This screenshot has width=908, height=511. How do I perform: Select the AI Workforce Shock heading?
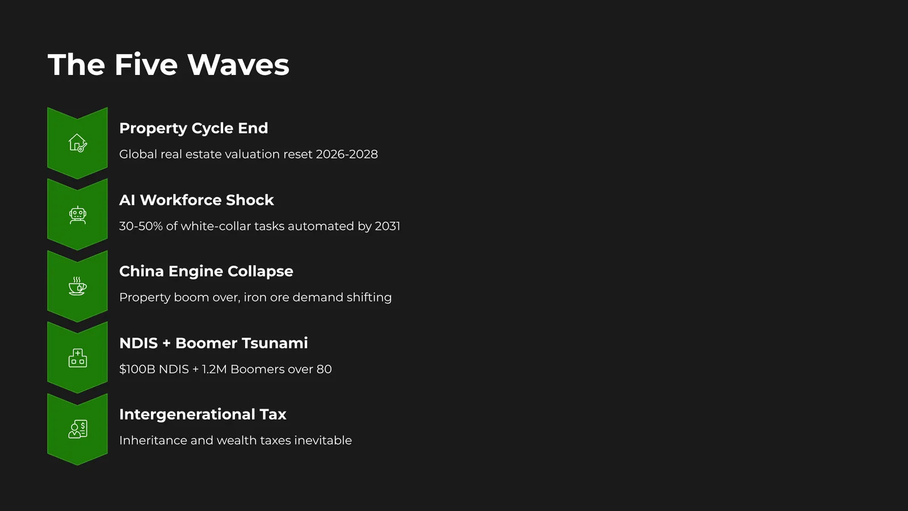196,200
